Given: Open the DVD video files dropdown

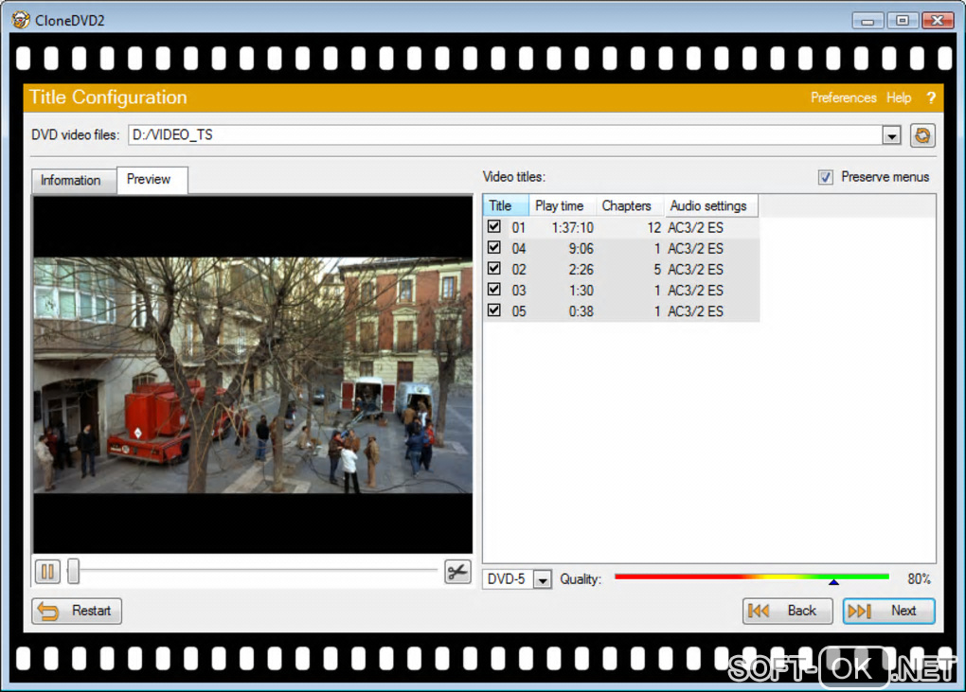Looking at the screenshot, I should tap(891, 135).
